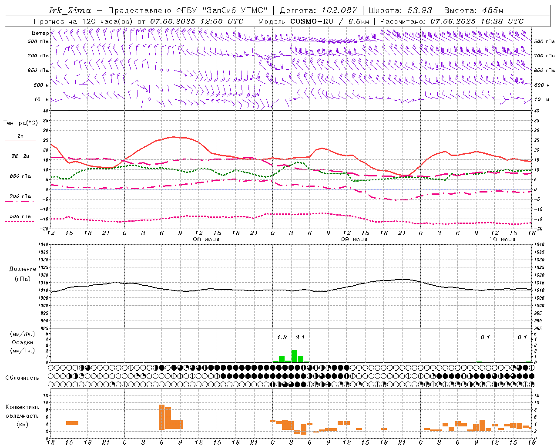
Task: Click the "(мм/3ч.)" precipitation unit label
Action: point(23,334)
